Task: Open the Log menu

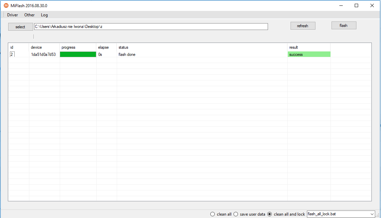Action: [x=44, y=15]
